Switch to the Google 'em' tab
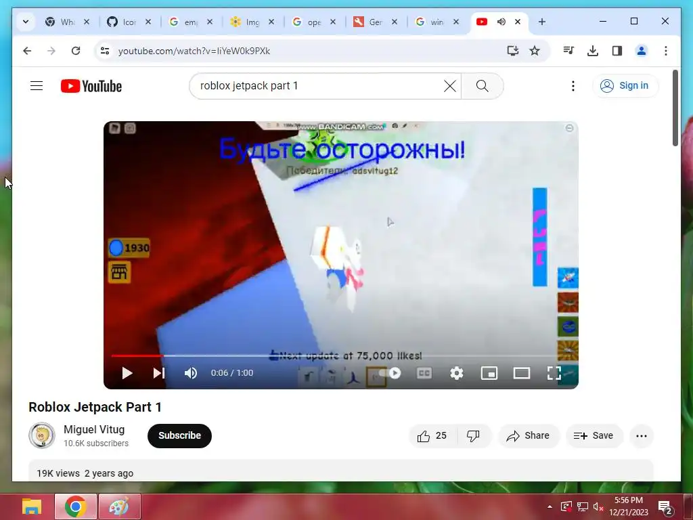This screenshot has width=693, height=520. click(185, 22)
